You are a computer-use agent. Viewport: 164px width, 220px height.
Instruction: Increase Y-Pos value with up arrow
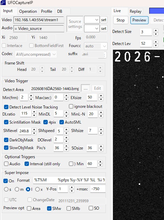pyautogui.click(x=72, y=187)
